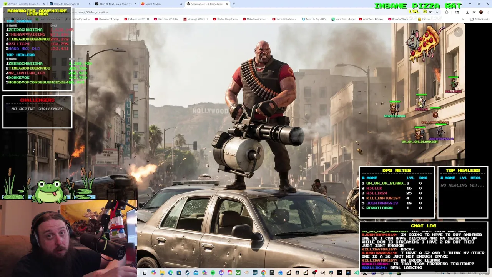Bookmark this page with the star icon
This screenshot has height=277, width=492.
point(437,12)
